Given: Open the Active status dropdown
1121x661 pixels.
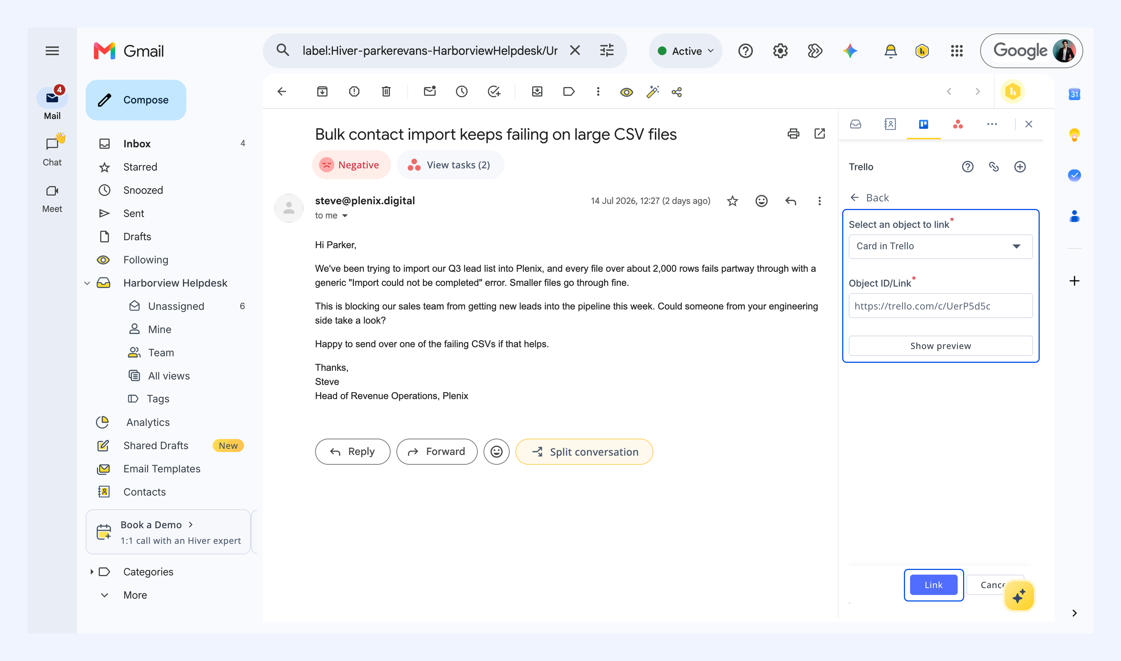Looking at the screenshot, I should pyautogui.click(x=685, y=51).
